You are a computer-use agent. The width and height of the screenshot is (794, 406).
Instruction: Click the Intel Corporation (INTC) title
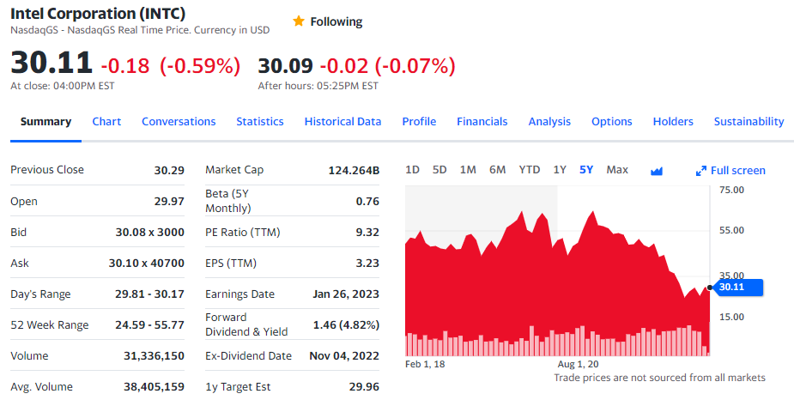[98, 13]
